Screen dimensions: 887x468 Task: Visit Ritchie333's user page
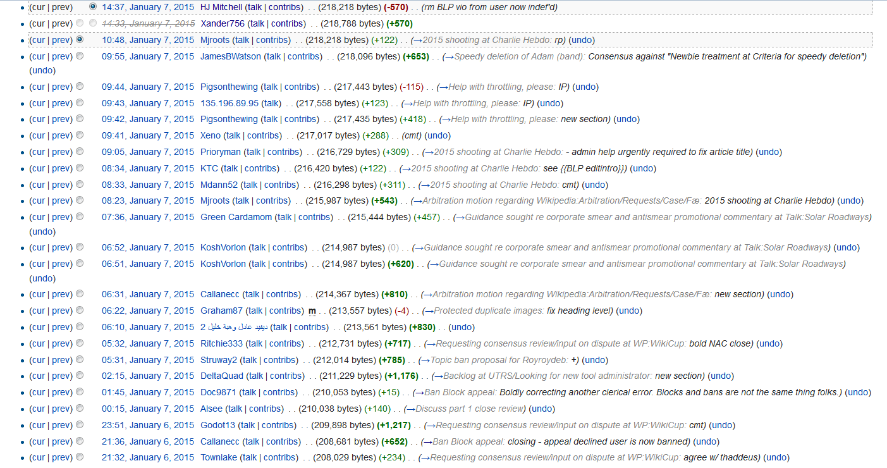221,343
